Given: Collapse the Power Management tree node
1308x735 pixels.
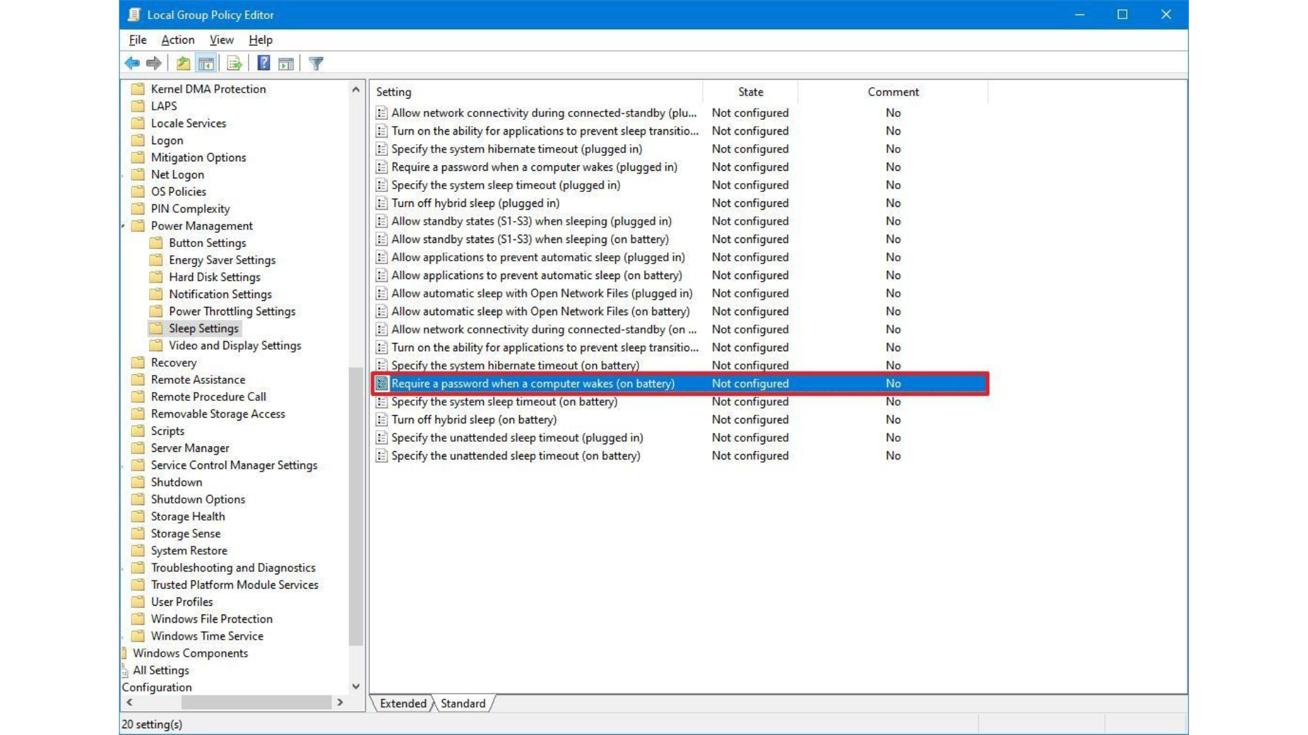Looking at the screenshot, I should click(x=123, y=225).
